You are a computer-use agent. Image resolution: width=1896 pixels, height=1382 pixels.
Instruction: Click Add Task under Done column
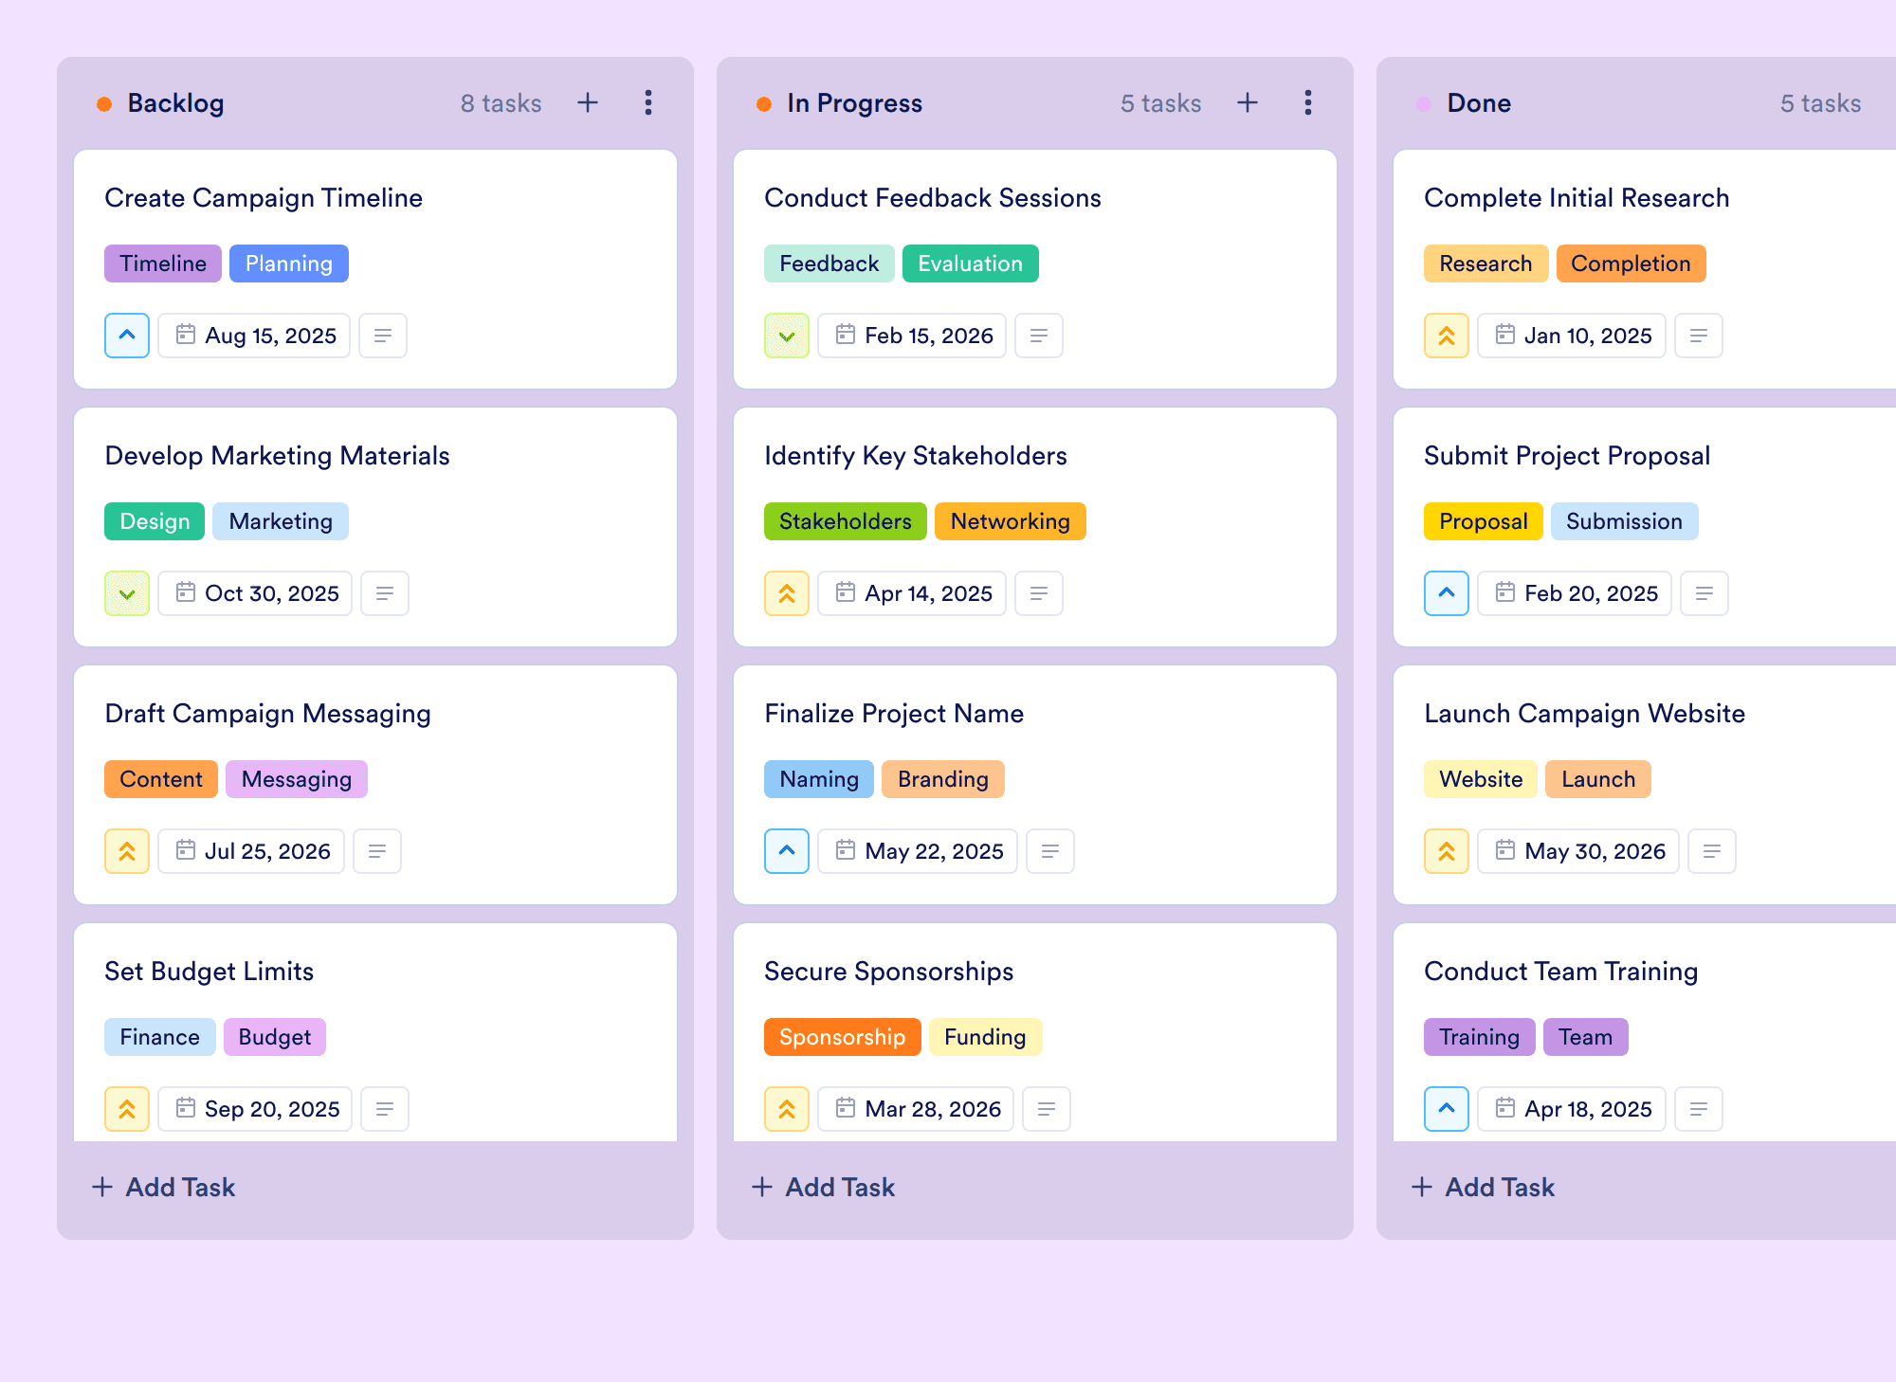[1484, 1187]
